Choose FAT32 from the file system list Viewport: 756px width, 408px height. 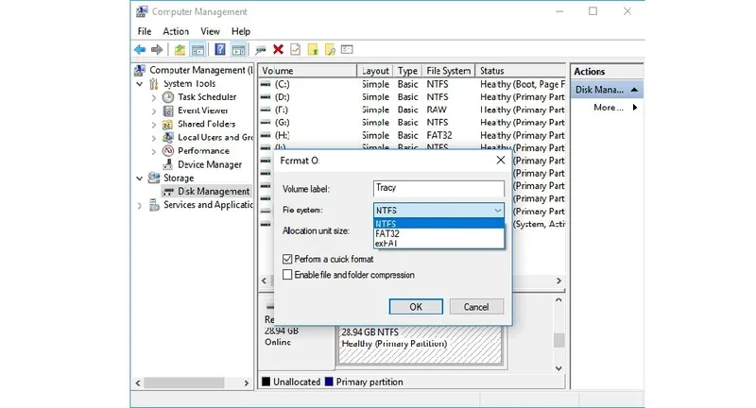tap(438, 233)
